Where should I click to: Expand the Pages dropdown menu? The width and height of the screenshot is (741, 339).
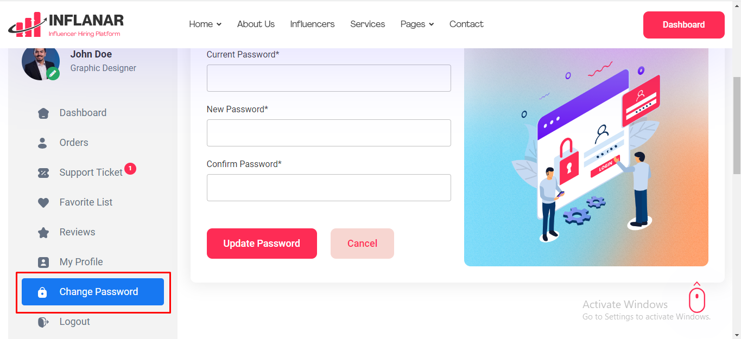click(417, 24)
